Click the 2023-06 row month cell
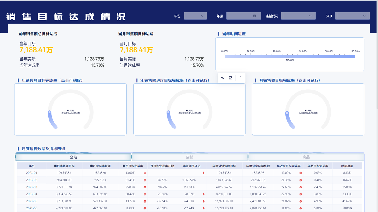This screenshot has width=378, height=212. pyautogui.click(x=31, y=208)
